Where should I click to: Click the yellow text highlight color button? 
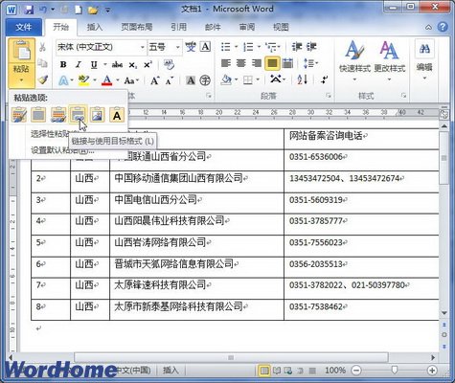(83, 80)
